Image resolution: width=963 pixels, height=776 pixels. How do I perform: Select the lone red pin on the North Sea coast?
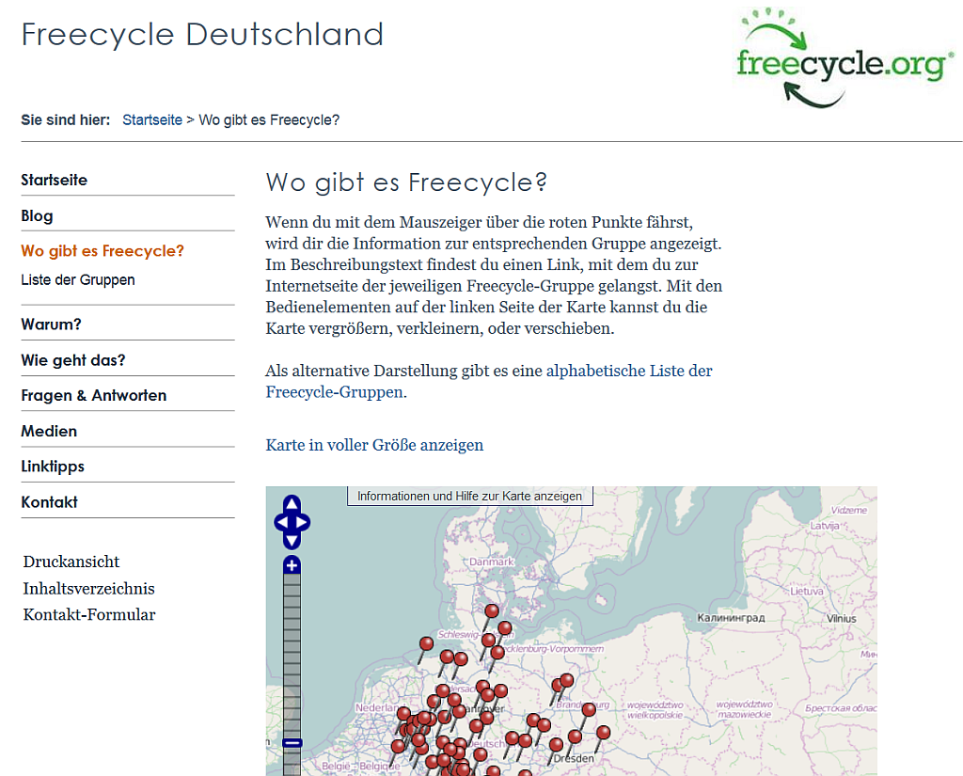[x=426, y=643]
